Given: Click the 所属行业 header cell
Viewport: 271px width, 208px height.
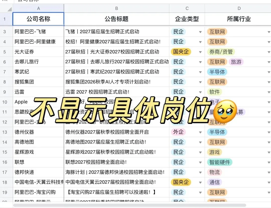Looking at the screenshot, I should (x=238, y=19).
